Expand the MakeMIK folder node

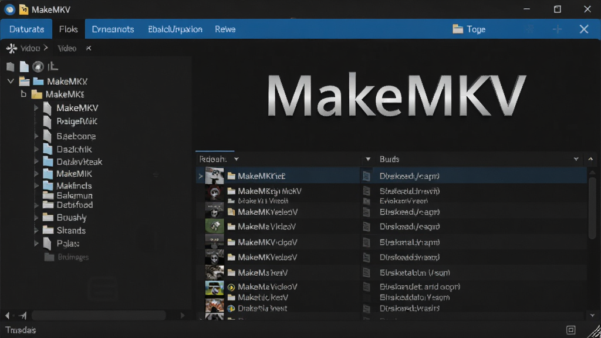(x=36, y=174)
